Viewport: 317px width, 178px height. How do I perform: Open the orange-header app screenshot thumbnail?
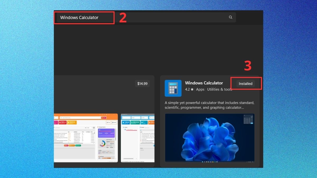86,138
